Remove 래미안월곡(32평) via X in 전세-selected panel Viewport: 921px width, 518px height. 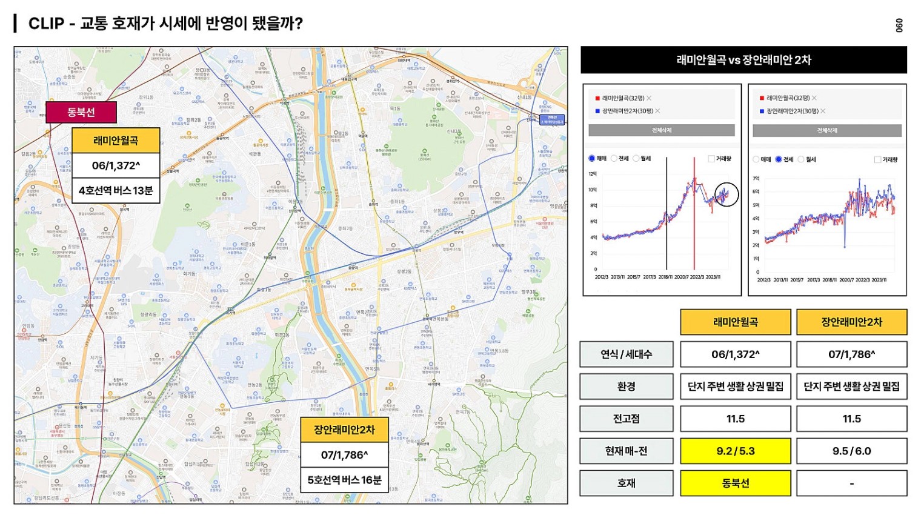pos(814,98)
